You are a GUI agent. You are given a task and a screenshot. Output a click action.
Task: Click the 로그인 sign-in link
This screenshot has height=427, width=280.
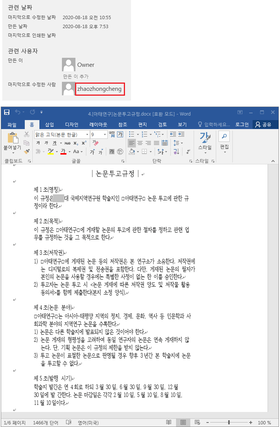tap(242, 125)
